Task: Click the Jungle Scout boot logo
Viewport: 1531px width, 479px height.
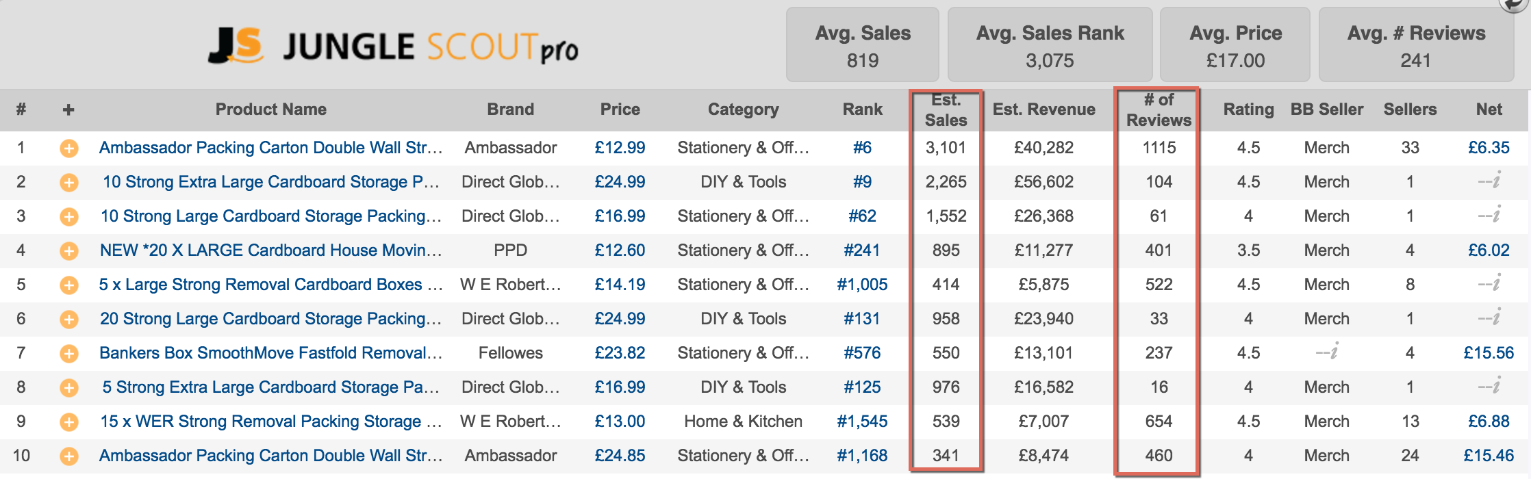Action: [235, 47]
